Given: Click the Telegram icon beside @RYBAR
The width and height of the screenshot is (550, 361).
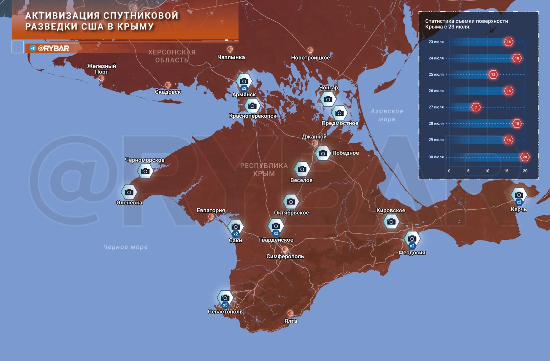Looking at the screenshot, I should tap(33, 48).
